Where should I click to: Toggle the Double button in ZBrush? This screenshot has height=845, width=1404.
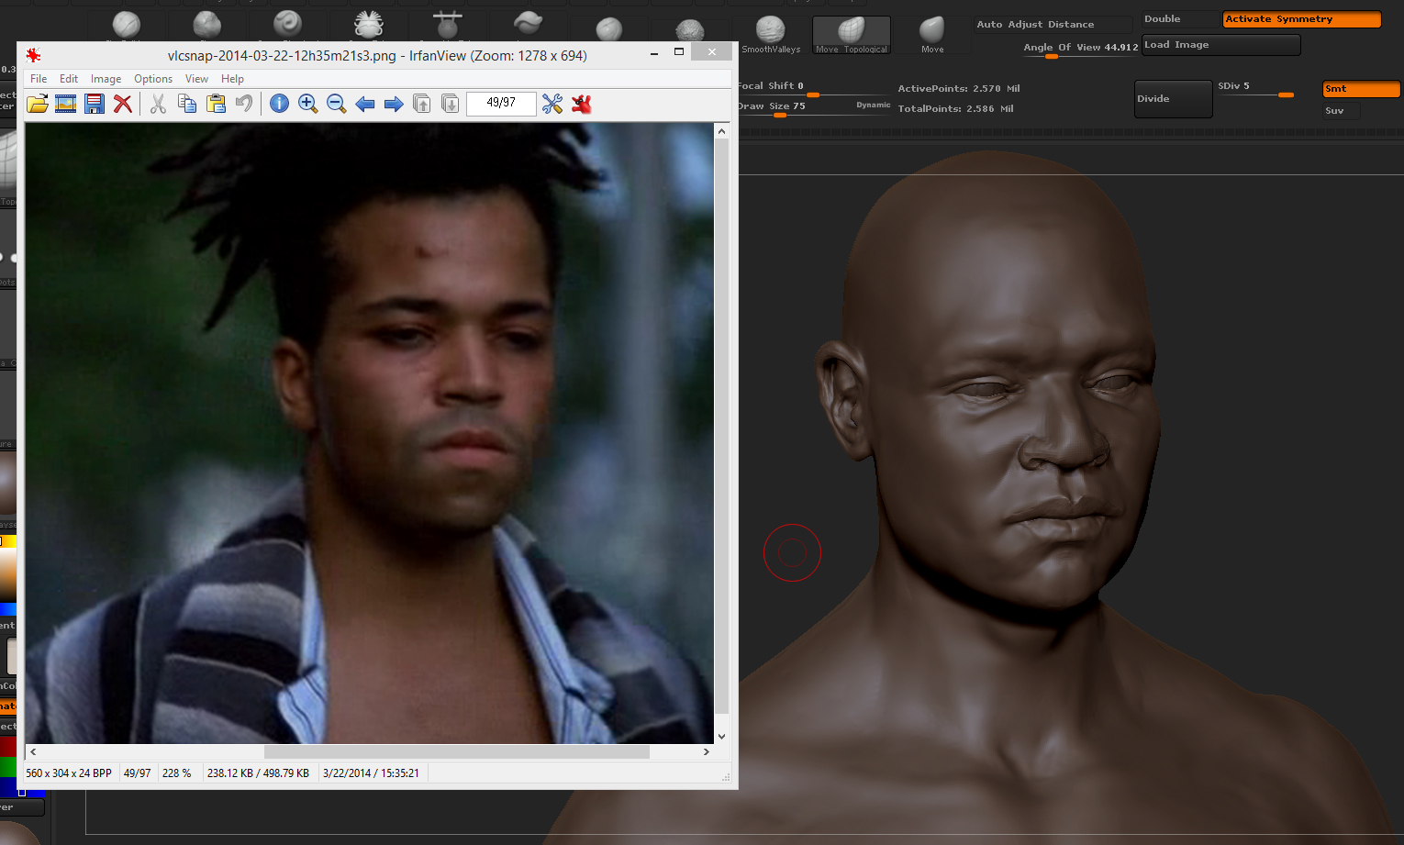click(1181, 19)
